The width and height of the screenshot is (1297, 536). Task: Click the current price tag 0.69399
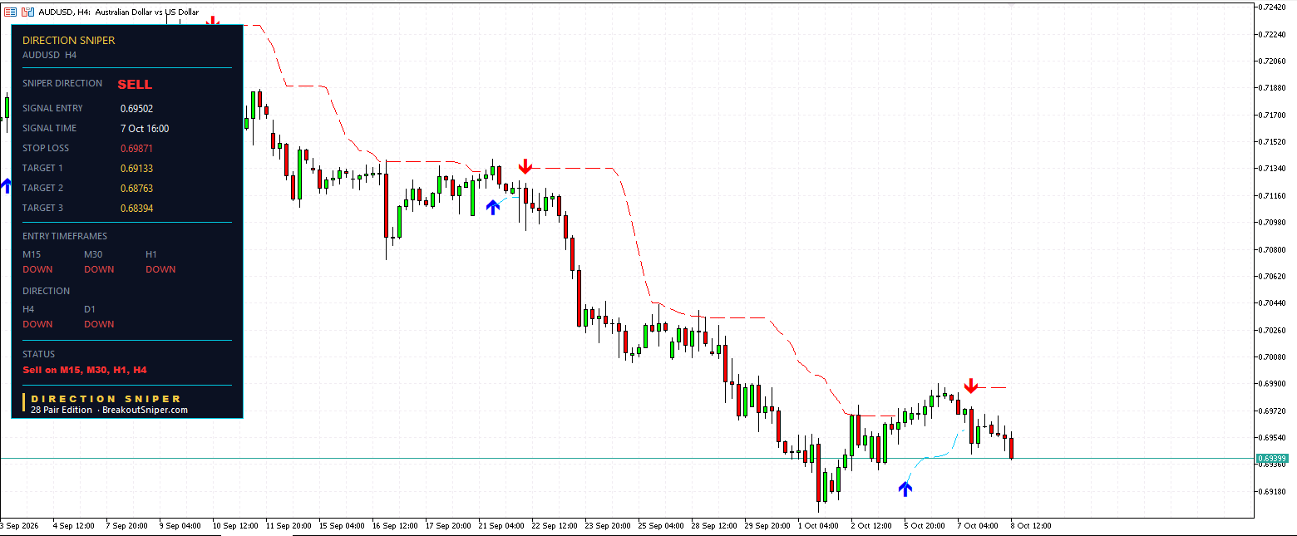tap(1271, 459)
